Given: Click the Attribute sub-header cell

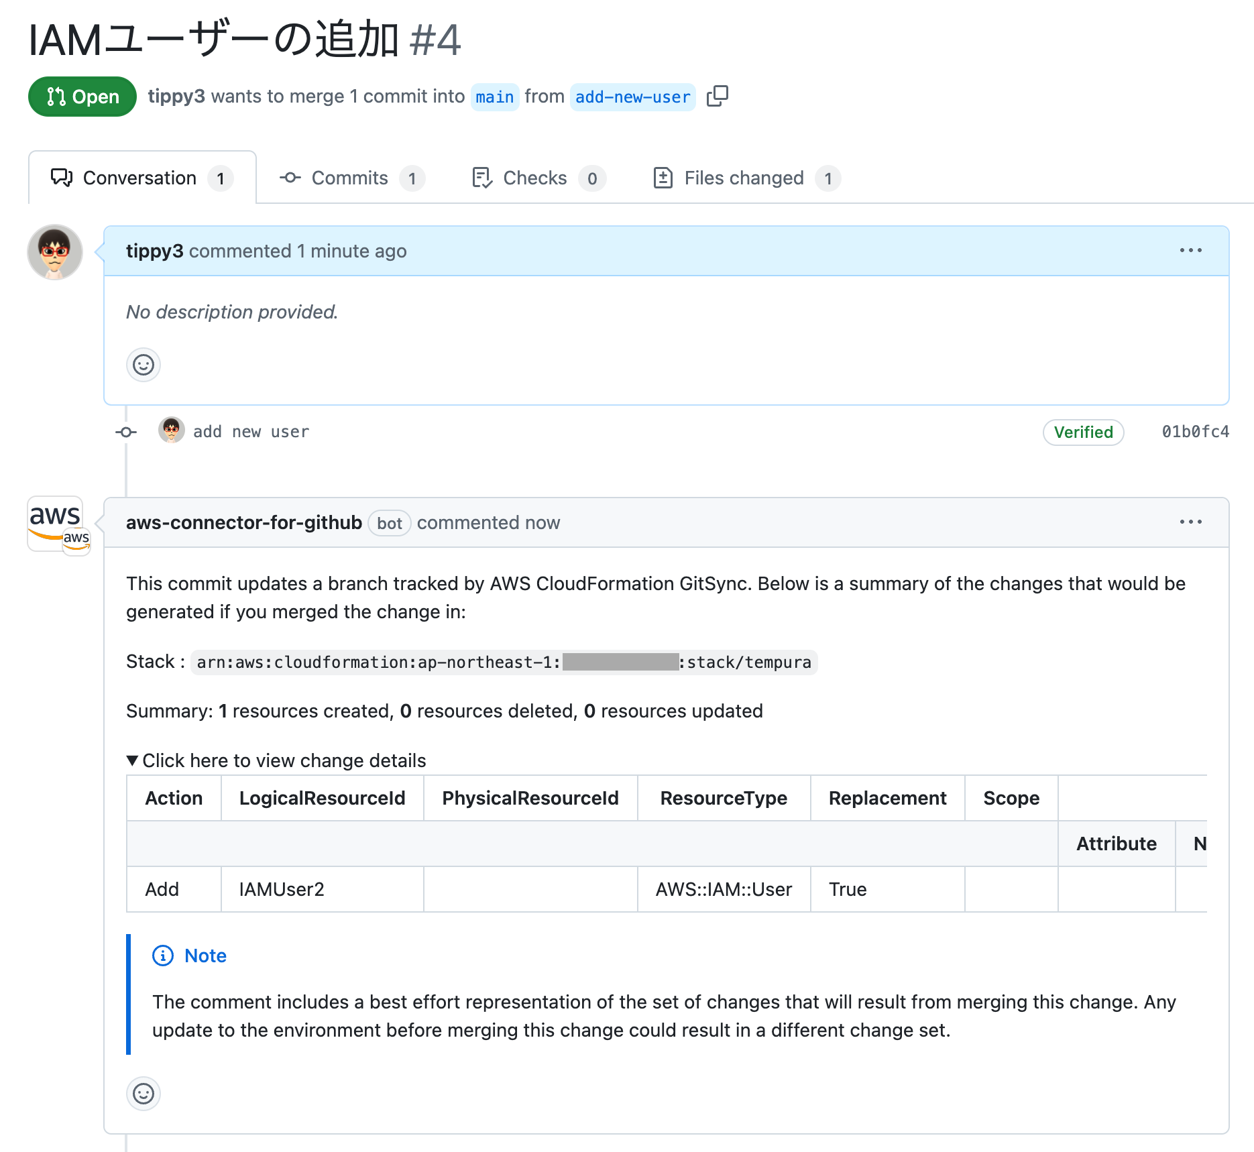Looking at the screenshot, I should pyautogui.click(x=1117, y=844).
